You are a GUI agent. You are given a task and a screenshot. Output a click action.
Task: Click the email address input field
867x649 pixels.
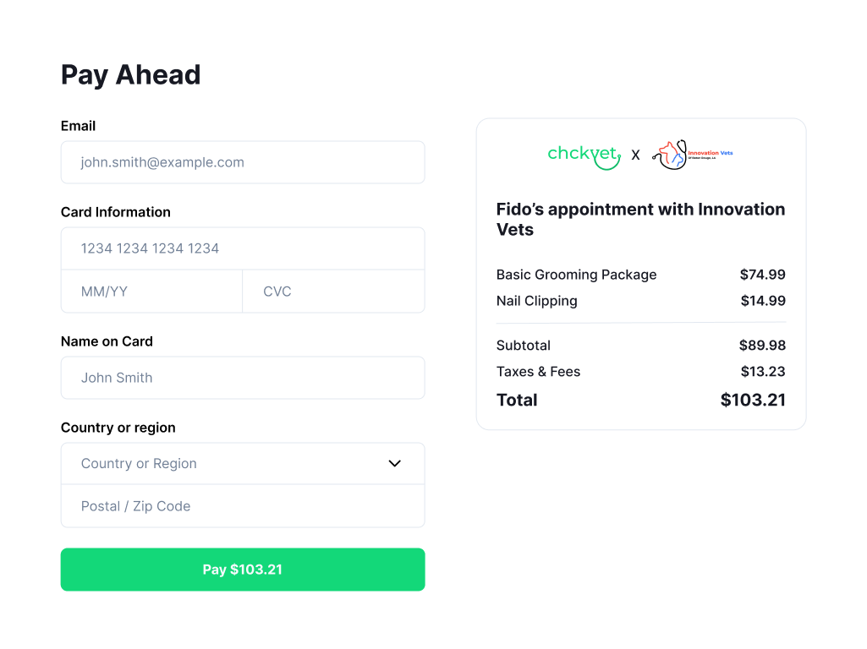point(243,161)
